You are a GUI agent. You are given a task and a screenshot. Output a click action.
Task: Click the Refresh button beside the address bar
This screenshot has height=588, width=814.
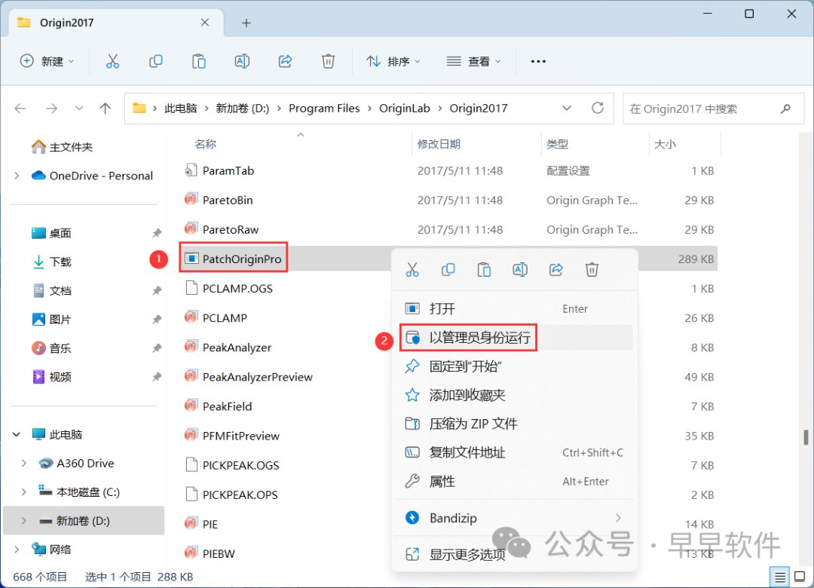(x=598, y=108)
